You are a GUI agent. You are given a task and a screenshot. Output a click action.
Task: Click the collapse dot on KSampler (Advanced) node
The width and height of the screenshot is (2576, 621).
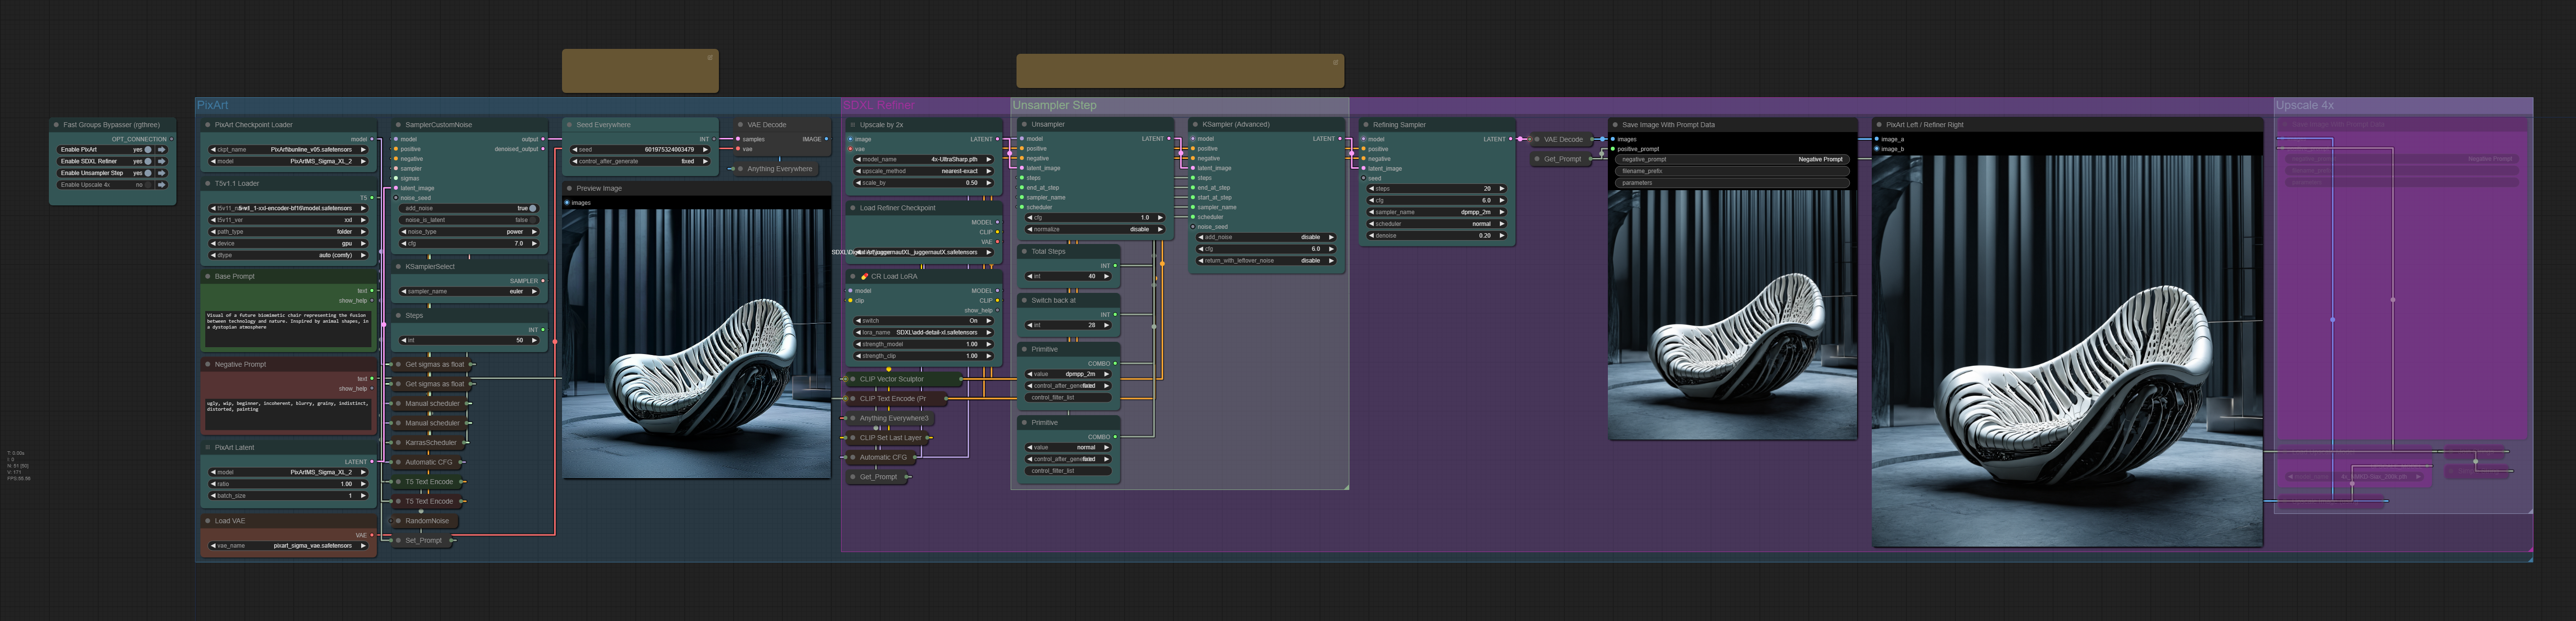[x=1195, y=125]
